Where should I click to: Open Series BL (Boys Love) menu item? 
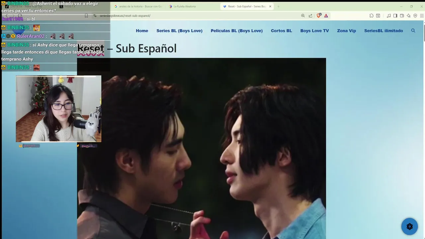(x=179, y=31)
